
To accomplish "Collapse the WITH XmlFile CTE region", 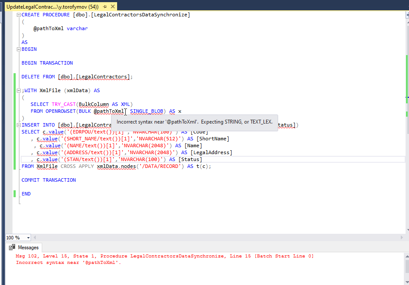I will click(x=18, y=90).
